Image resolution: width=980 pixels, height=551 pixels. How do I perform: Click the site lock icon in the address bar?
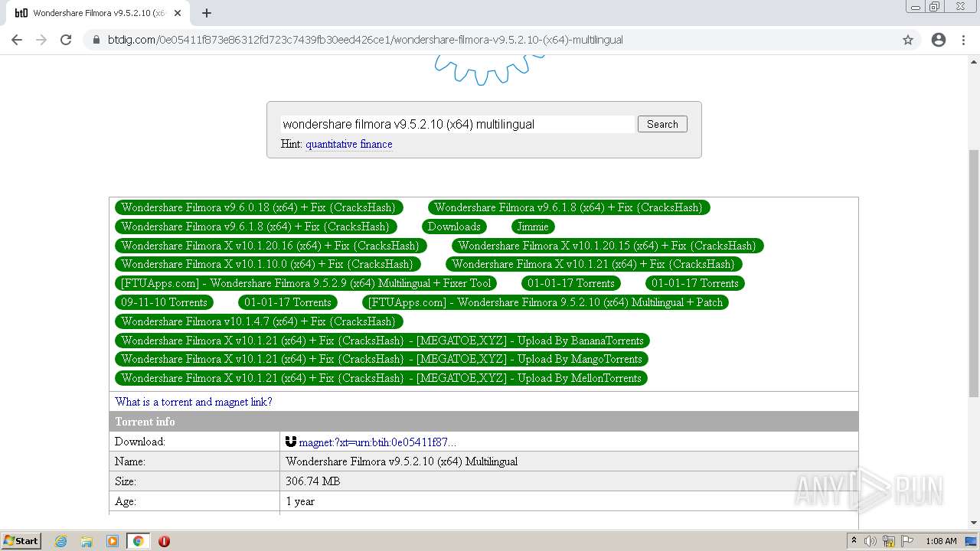96,40
